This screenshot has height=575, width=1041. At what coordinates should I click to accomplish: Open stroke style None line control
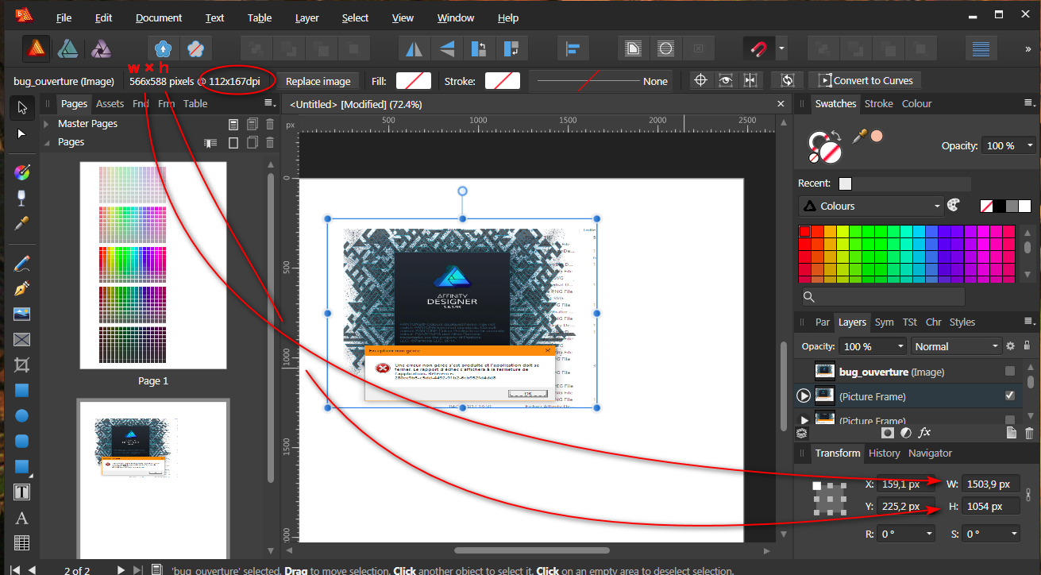pos(600,81)
